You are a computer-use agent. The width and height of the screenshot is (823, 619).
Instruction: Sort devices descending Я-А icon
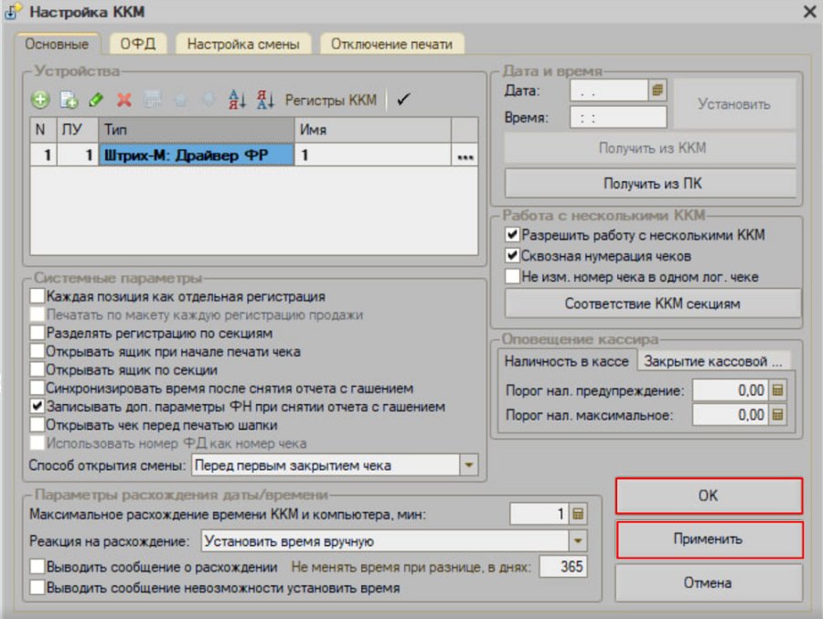(x=265, y=100)
